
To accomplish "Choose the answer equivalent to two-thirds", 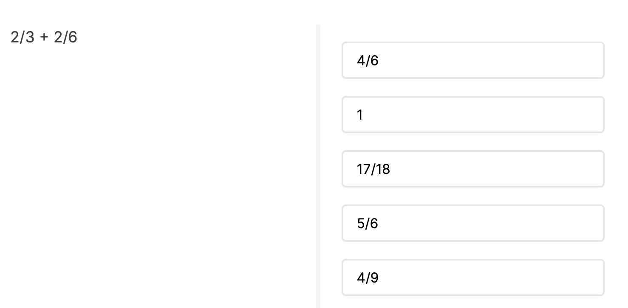I will point(473,60).
